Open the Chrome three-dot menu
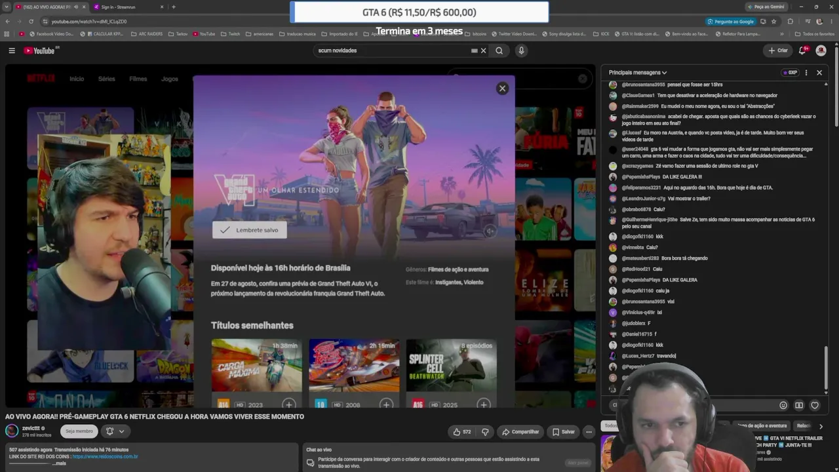The height and width of the screenshot is (472, 839). pos(831,22)
